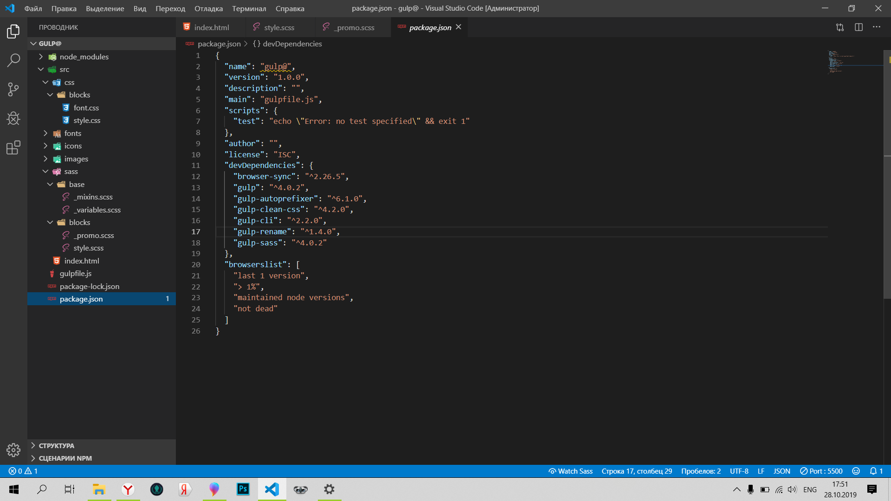
Task: Open style.css file in explorer
Action: tap(87, 120)
